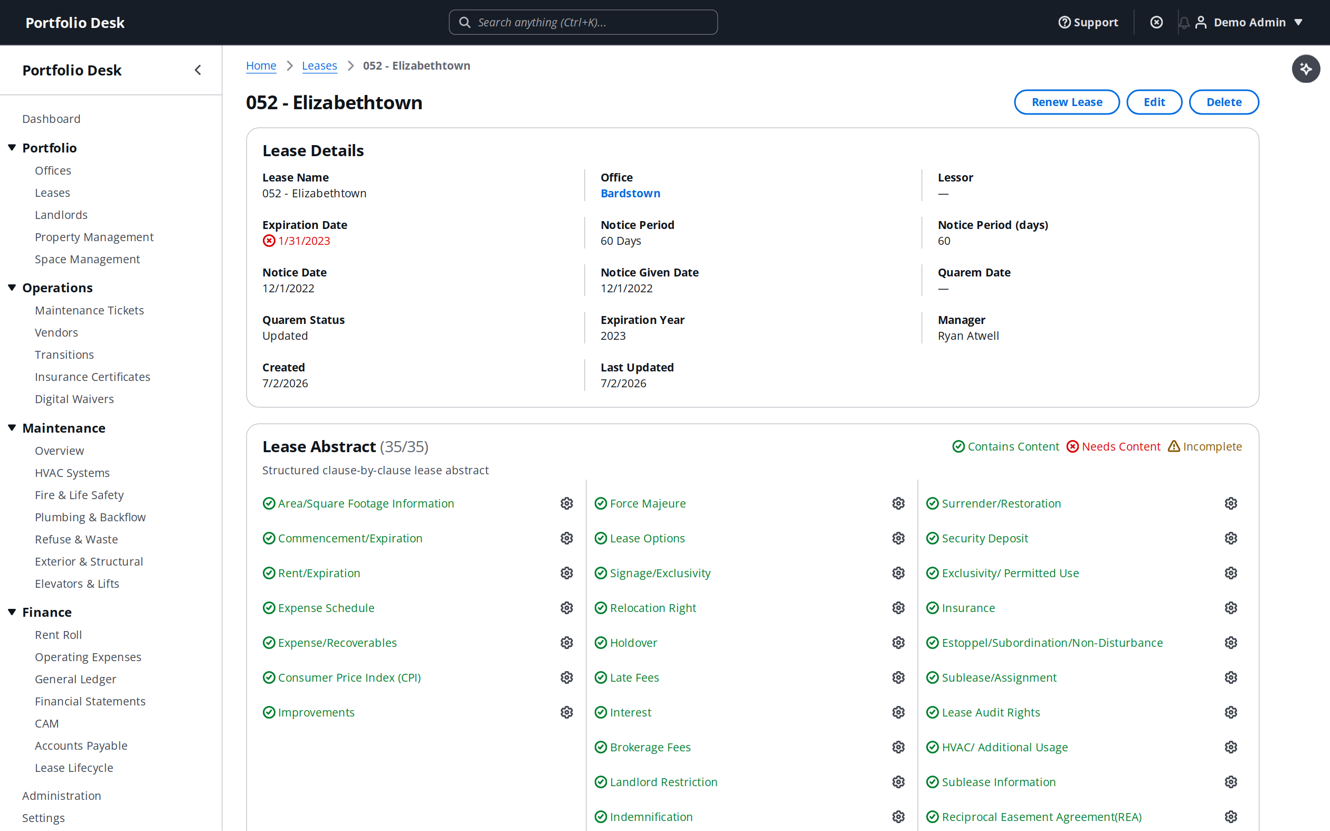Open settings gear for Rent/Expiration
Viewport: 1330px width, 831px height.
[x=567, y=572]
